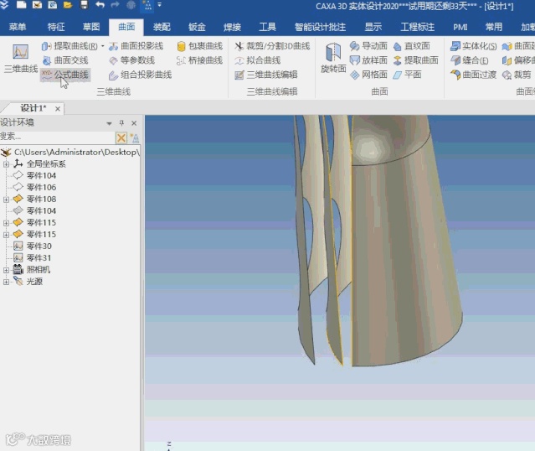This screenshot has height=451, width=535.
Task: Select 零件108 in design tree
Action: pyautogui.click(x=41, y=200)
